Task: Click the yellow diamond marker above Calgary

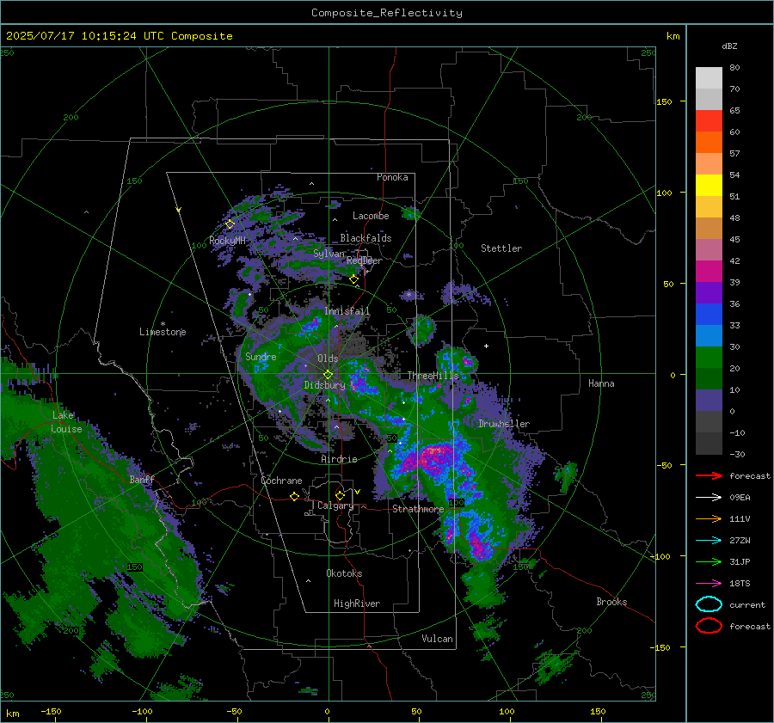Action: (340, 495)
